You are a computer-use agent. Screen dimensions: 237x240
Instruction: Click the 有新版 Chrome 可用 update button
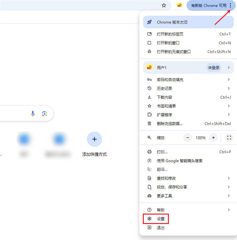[211, 6]
